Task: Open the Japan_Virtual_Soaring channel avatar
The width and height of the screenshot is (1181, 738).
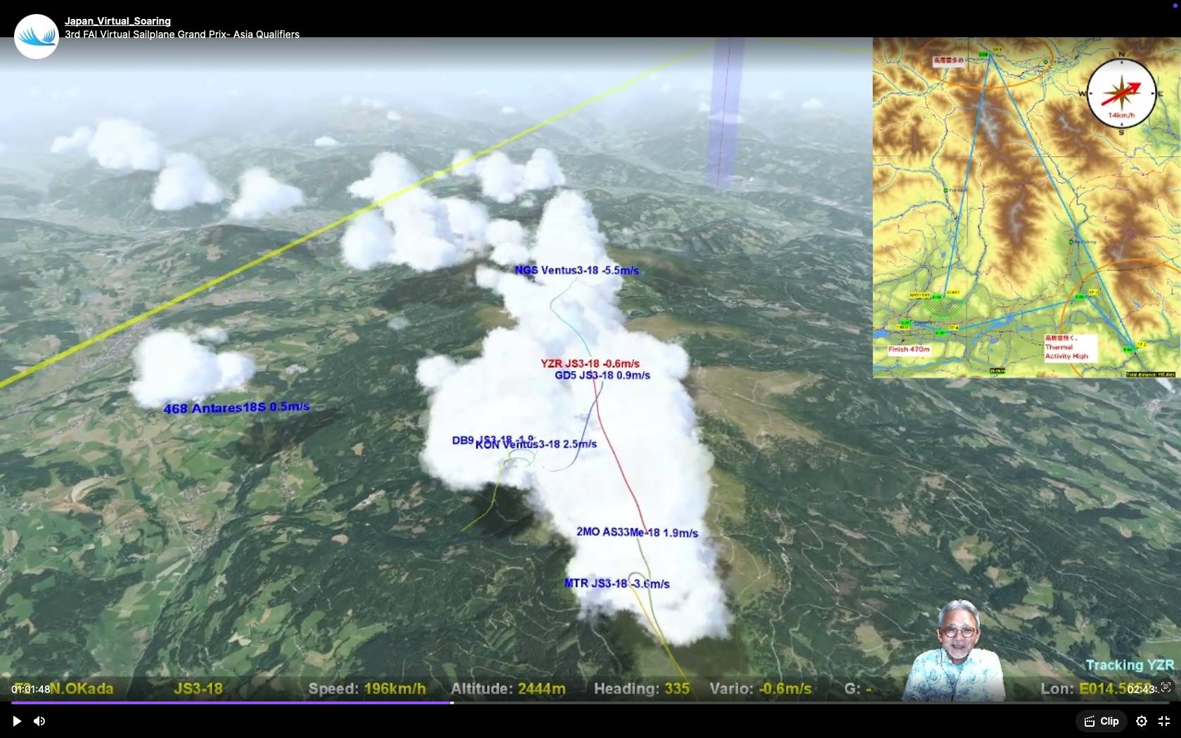Action: (x=36, y=37)
